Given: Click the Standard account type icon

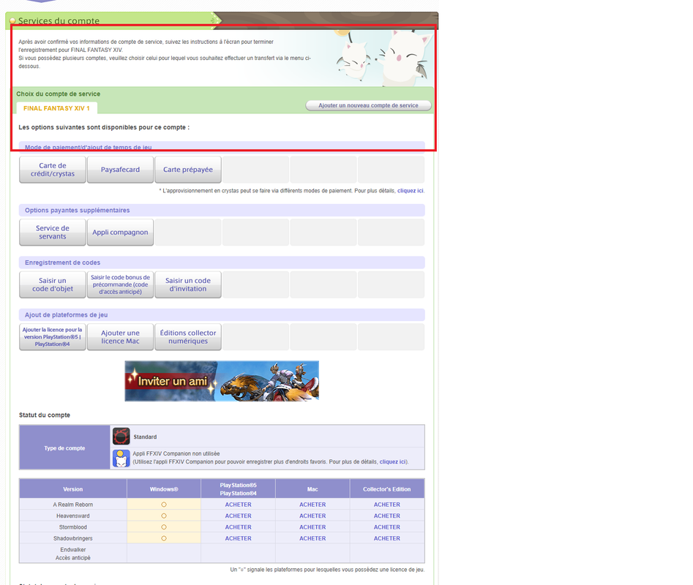Looking at the screenshot, I should click(x=121, y=437).
